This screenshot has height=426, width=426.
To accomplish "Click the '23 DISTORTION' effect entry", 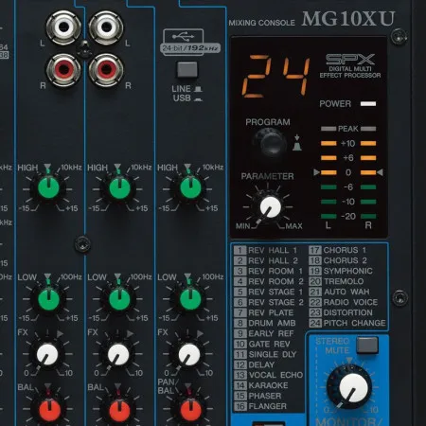I will tap(341, 312).
